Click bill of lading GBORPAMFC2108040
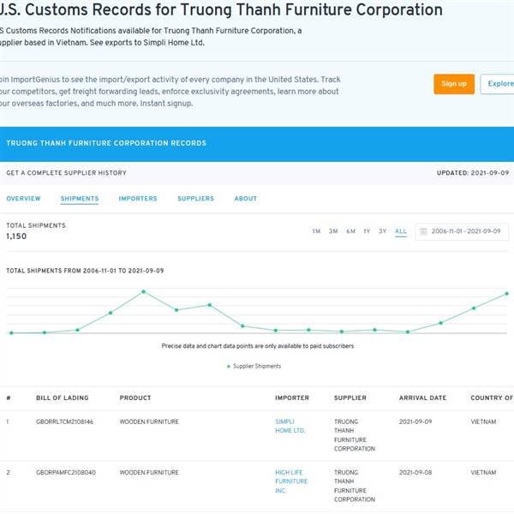 (66, 472)
